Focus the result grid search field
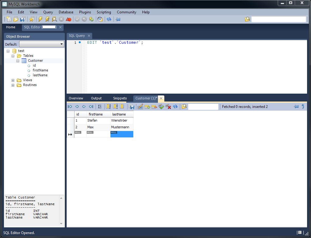 [203, 107]
